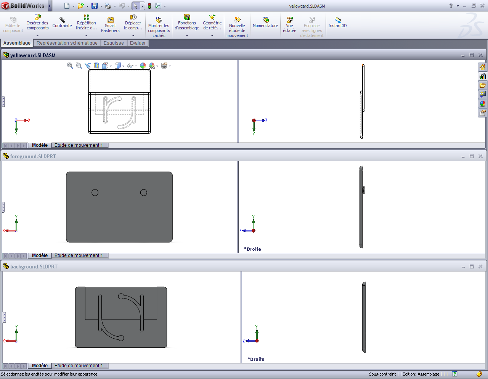Screen dimensions: 488x379
Task: Open the Nomenclature tool
Action: 265,22
